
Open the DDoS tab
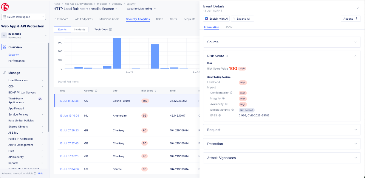click(x=160, y=19)
